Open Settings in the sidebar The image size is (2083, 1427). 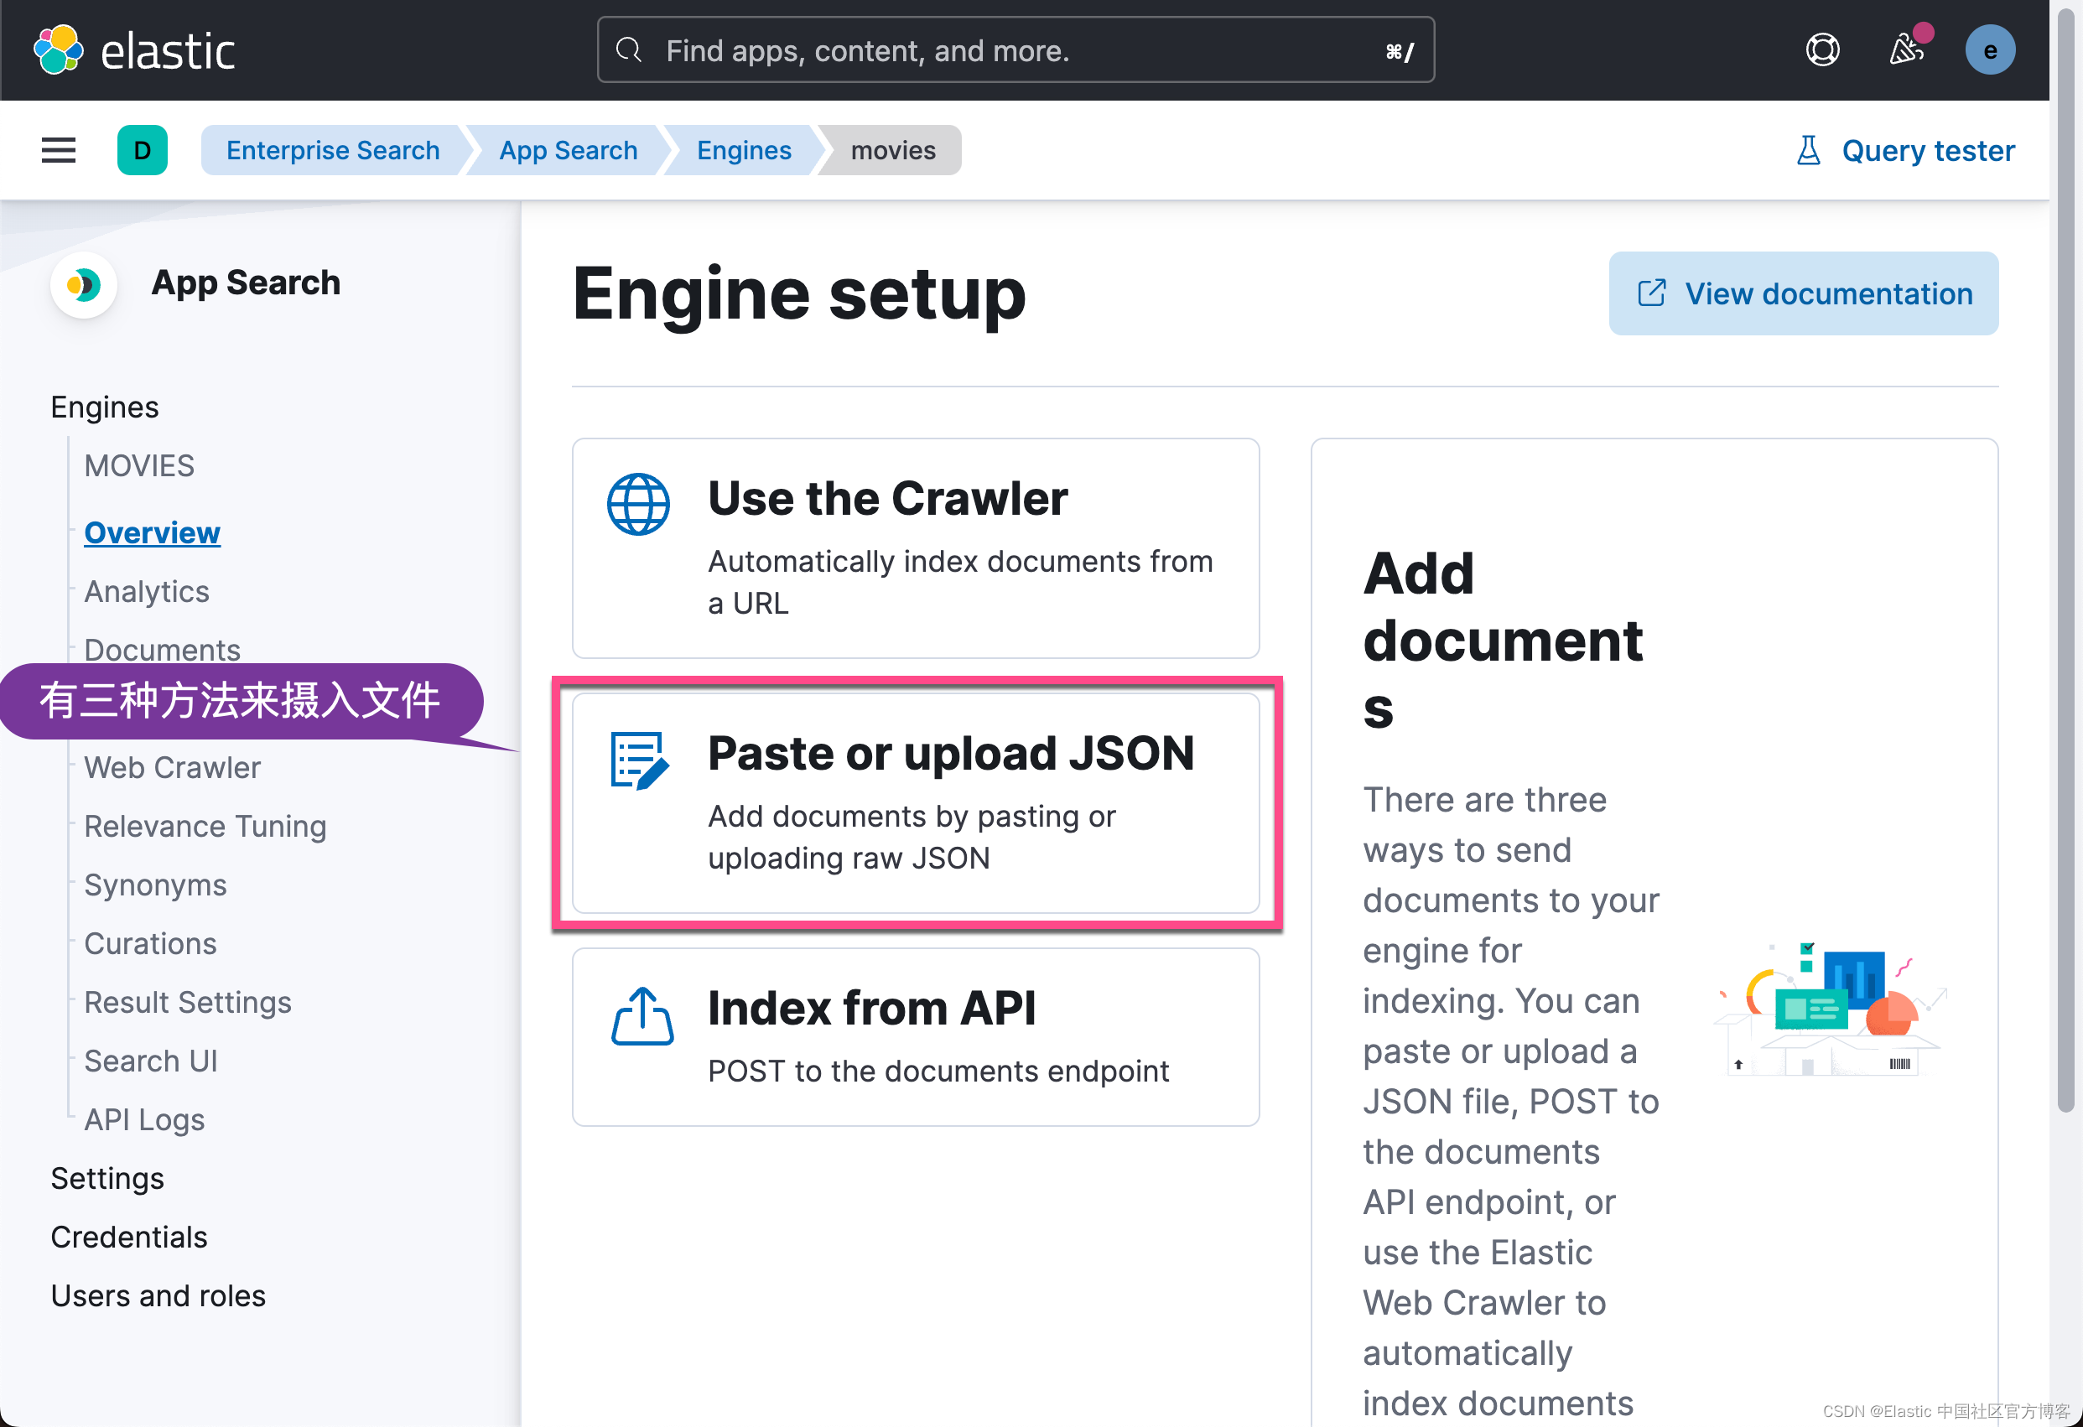coord(107,1179)
